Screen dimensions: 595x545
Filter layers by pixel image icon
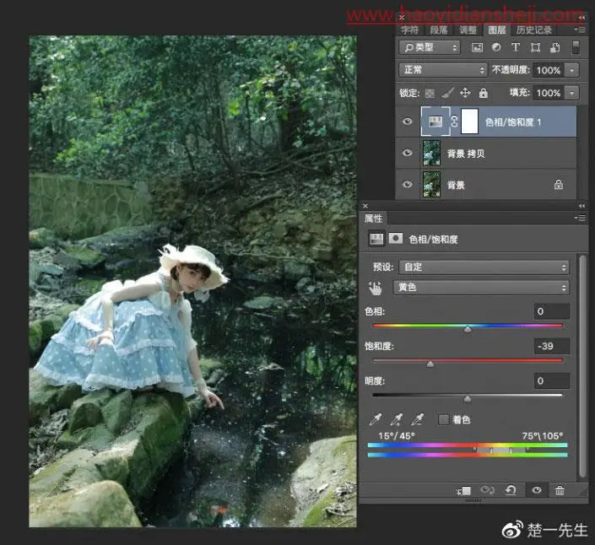pos(477,47)
